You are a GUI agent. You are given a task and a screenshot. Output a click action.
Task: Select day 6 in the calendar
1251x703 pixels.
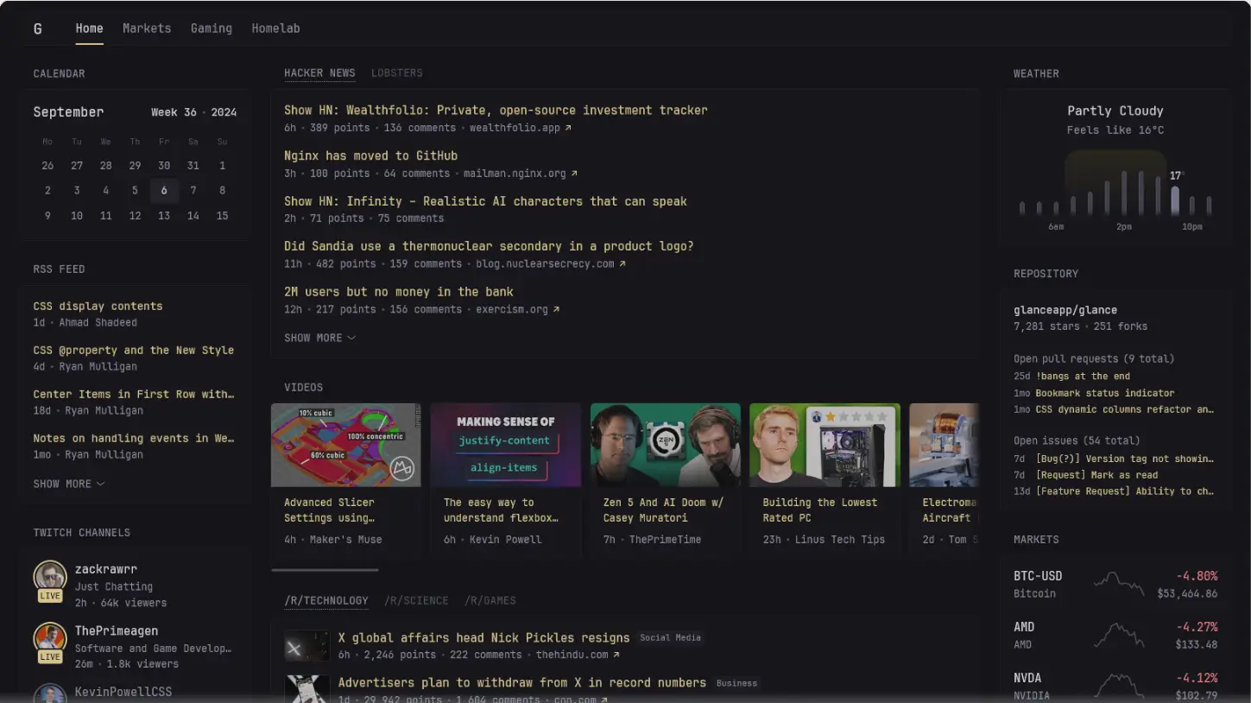click(x=164, y=191)
